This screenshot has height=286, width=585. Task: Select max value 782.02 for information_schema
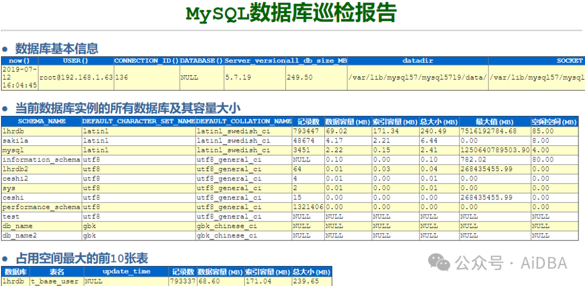(x=495, y=160)
